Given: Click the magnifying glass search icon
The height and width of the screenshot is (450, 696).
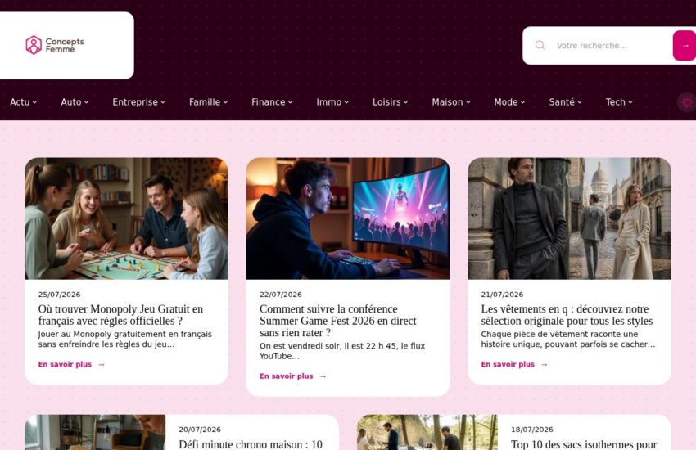Looking at the screenshot, I should (540, 45).
